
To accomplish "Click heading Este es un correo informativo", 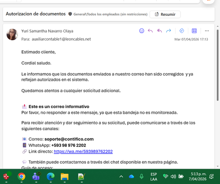I will pyautogui.click(x=59, y=107).
